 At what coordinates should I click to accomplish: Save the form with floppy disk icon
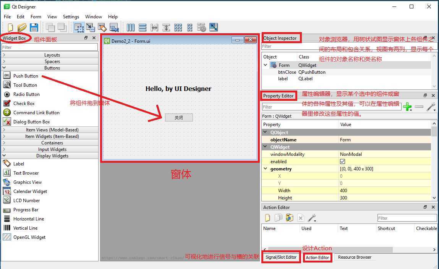click(34, 28)
